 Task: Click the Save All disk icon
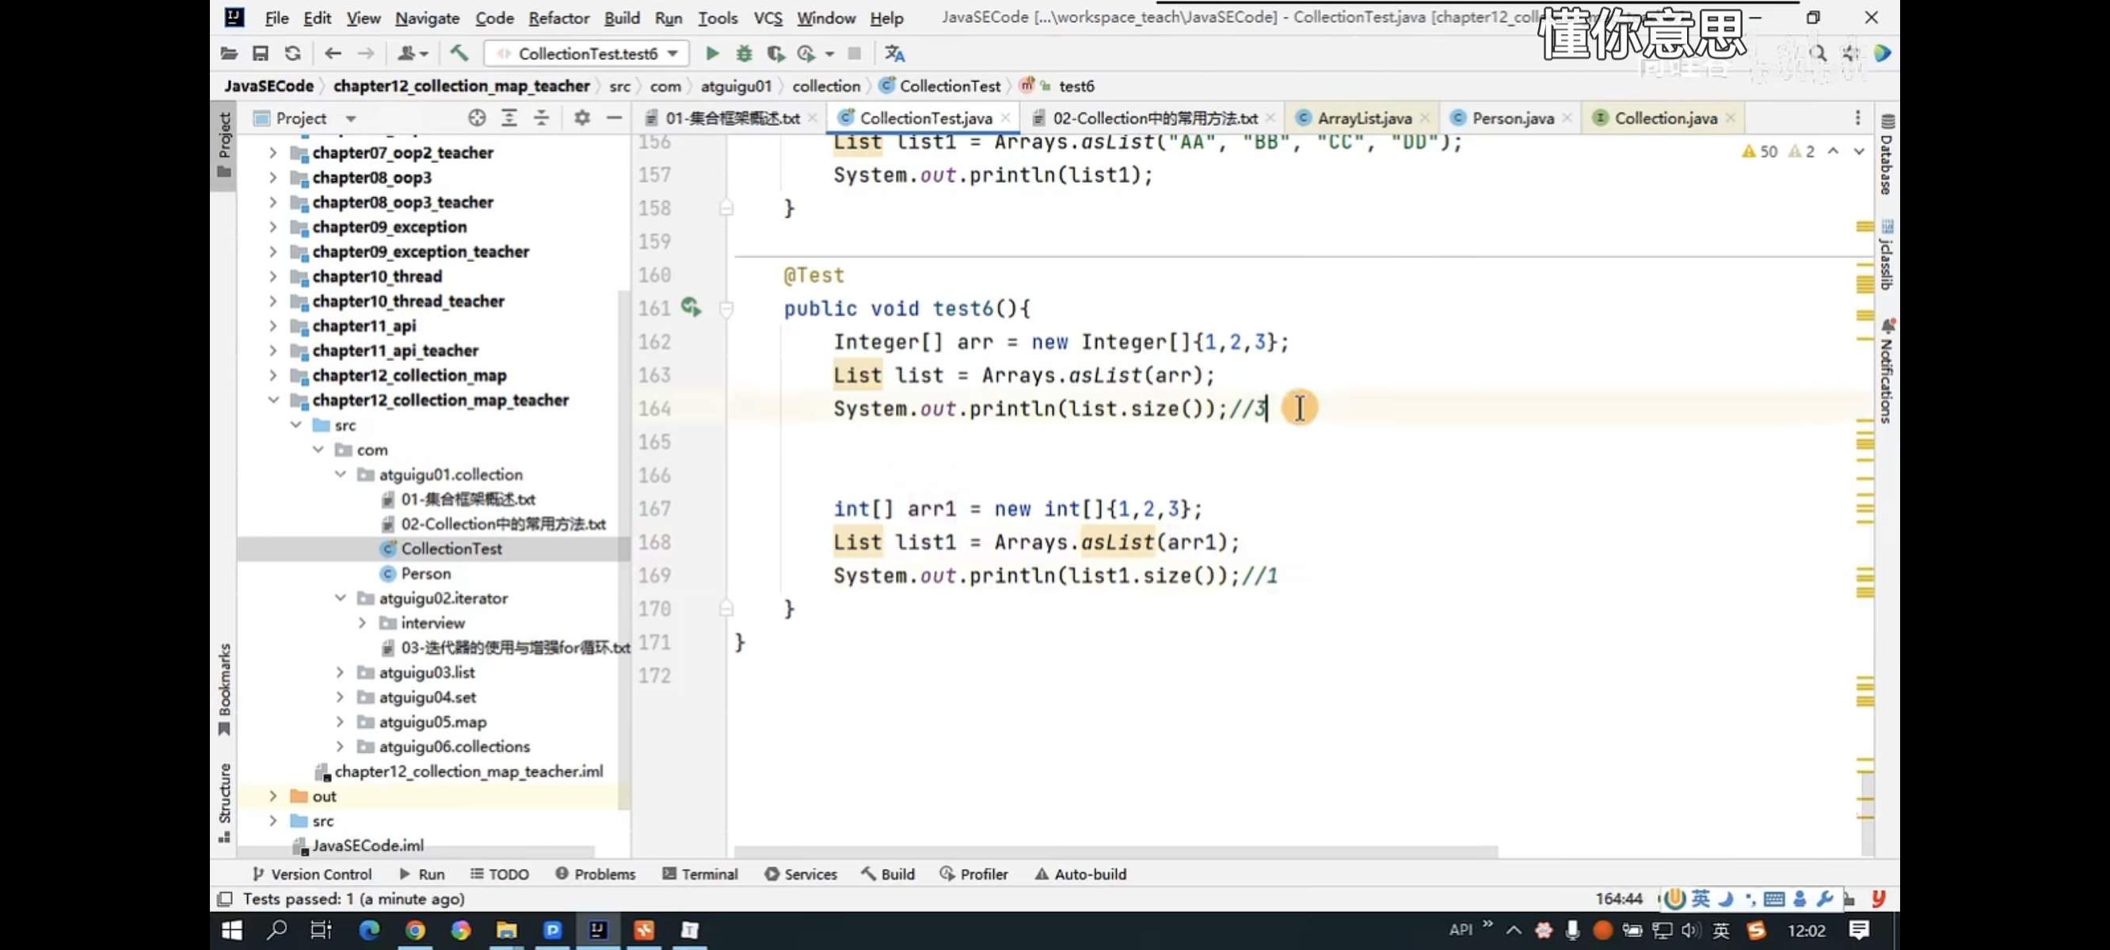(261, 53)
